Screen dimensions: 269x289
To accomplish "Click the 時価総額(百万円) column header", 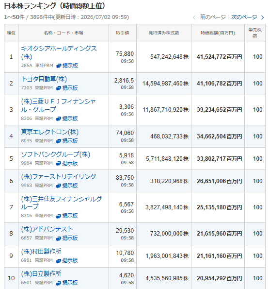I will pyautogui.click(x=218, y=33).
